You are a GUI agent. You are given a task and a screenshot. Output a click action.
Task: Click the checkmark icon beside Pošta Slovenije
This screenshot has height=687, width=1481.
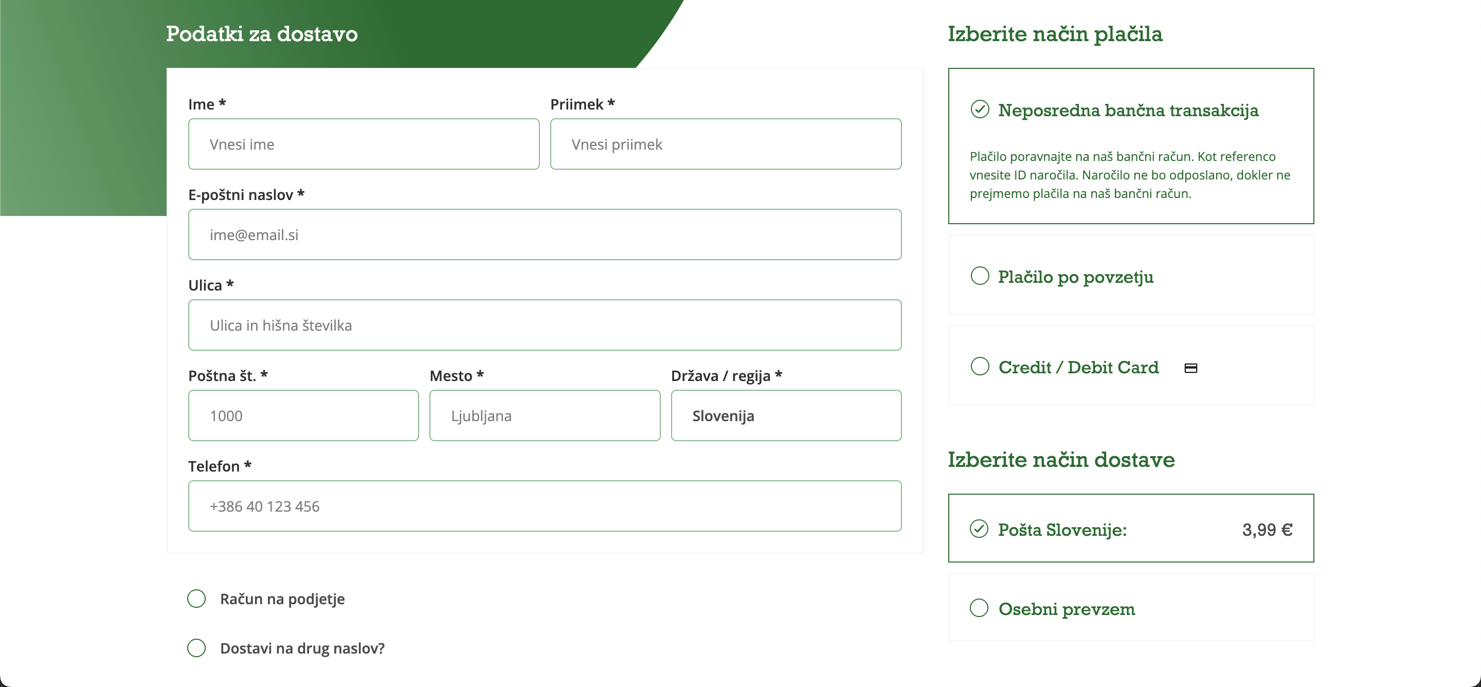pyautogui.click(x=979, y=528)
